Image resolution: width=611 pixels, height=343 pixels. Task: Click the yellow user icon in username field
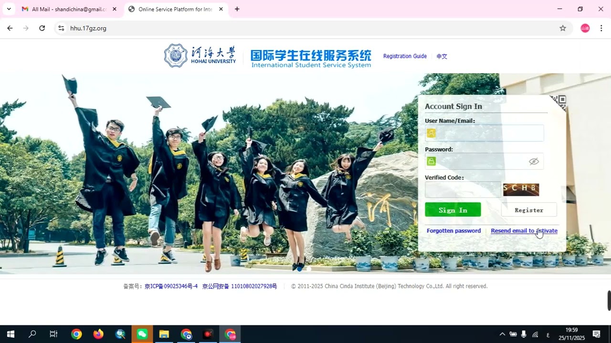point(431,133)
